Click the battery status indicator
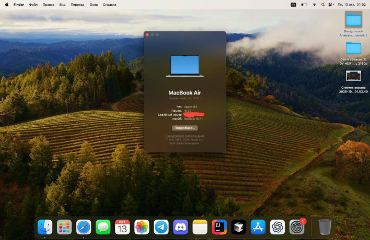Screen dimensions: 370x240 (x=304, y=4)
